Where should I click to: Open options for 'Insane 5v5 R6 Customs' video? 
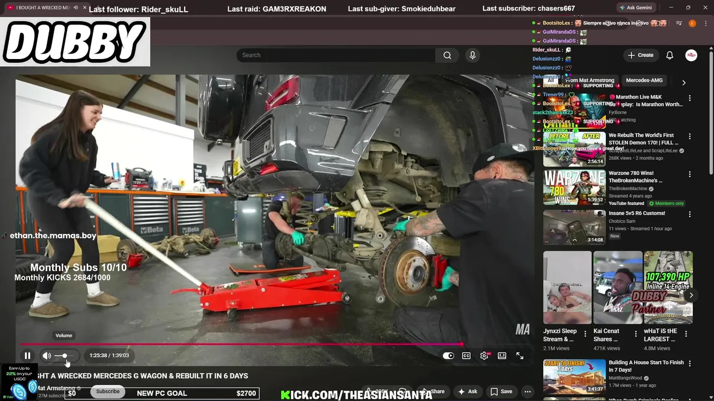(690, 214)
